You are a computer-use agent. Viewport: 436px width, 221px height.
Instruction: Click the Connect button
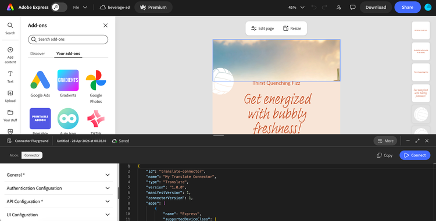click(x=415, y=155)
